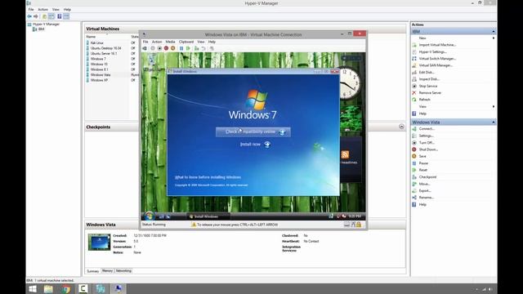Click the Back arrow in Hyper-V Manager toolbar
Screen dimensions: 523x294
coord(29,16)
